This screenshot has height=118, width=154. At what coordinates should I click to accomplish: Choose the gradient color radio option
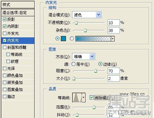[x=72, y=39]
